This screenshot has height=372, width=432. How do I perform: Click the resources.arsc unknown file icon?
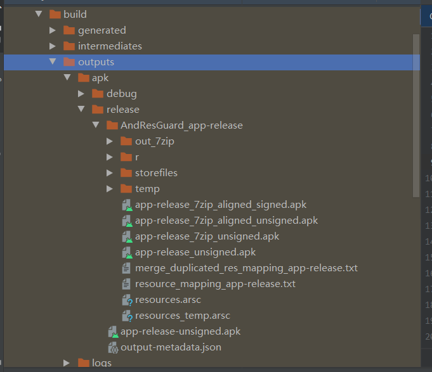(128, 300)
